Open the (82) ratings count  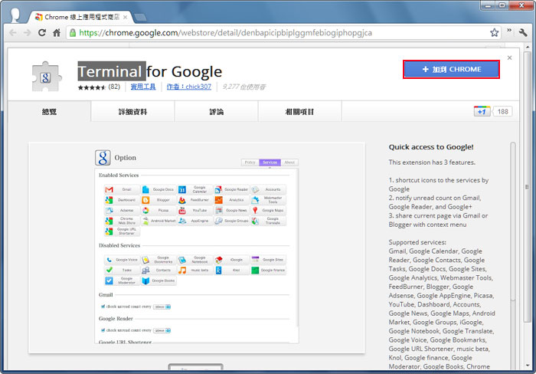tap(114, 87)
